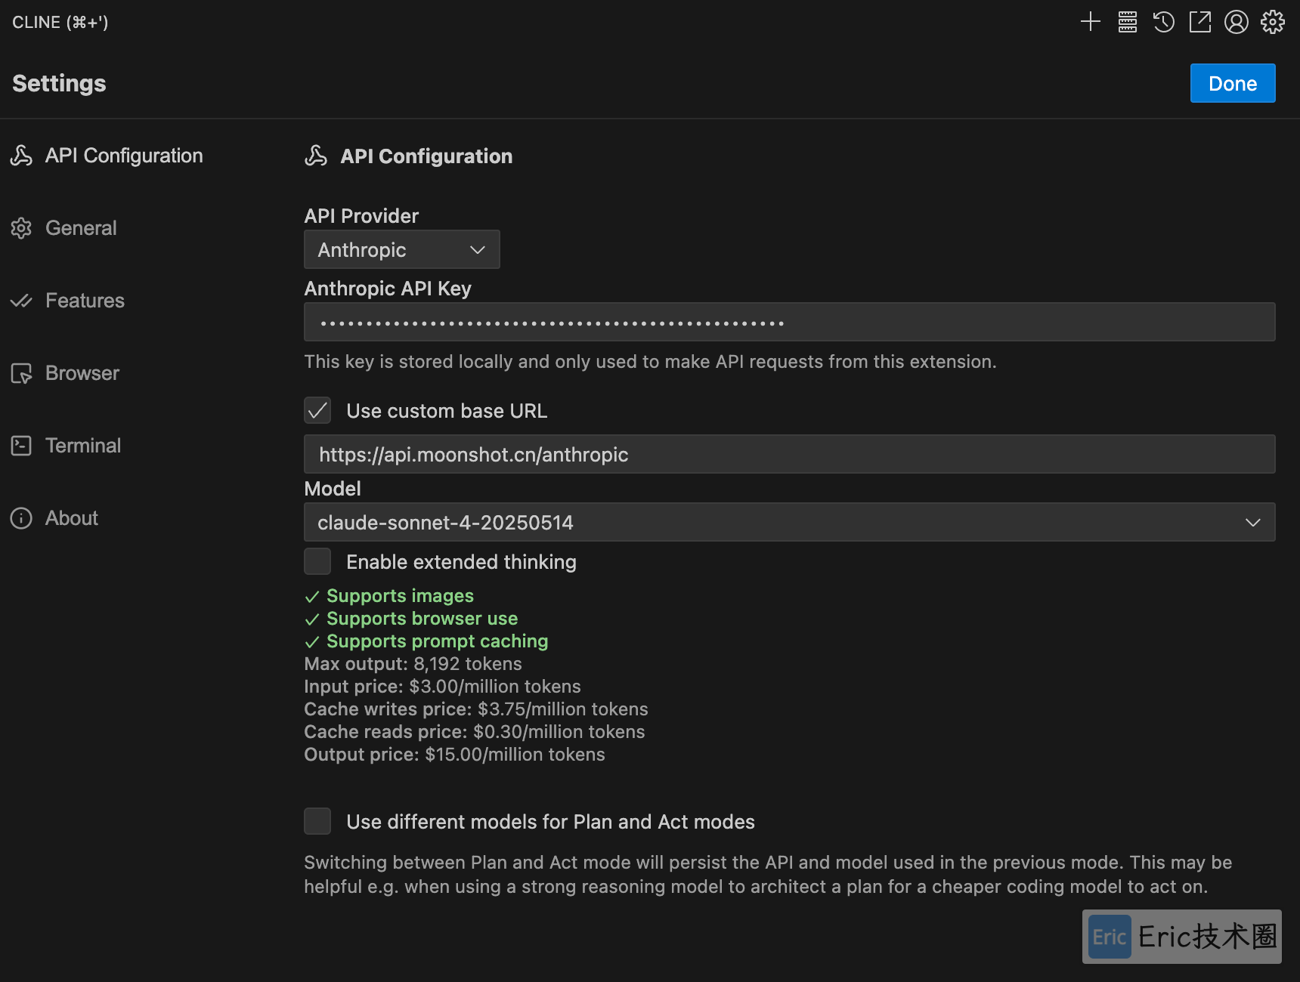Click 'Output price: $15.00/million tokens' text
The image size is (1300, 982).
(x=454, y=755)
